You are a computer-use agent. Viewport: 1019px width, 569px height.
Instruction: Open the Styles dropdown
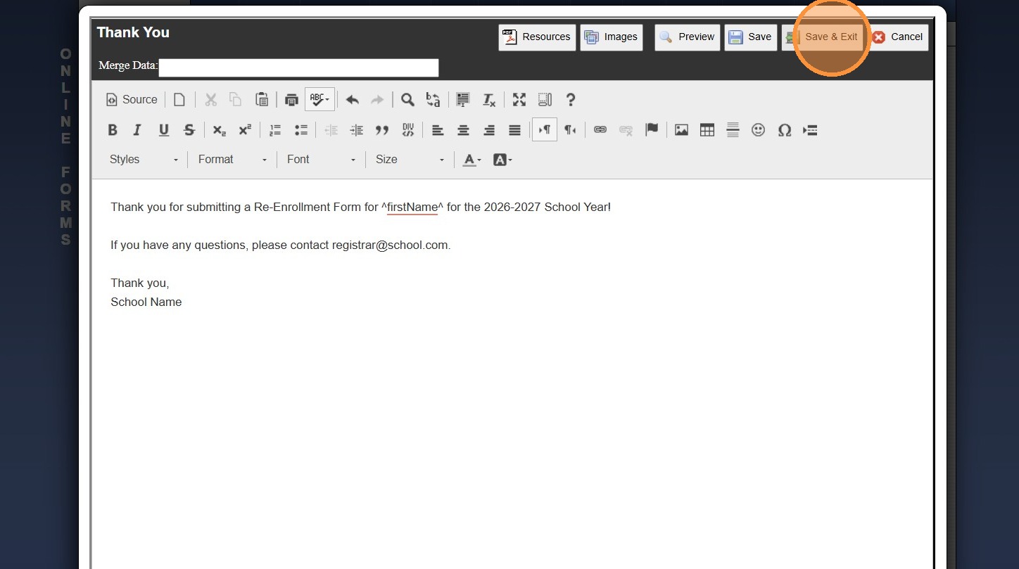[x=144, y=160]
